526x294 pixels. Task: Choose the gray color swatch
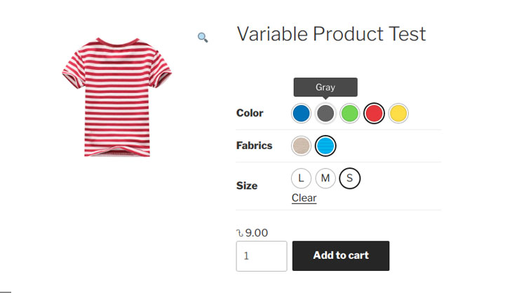click(325, 113)
